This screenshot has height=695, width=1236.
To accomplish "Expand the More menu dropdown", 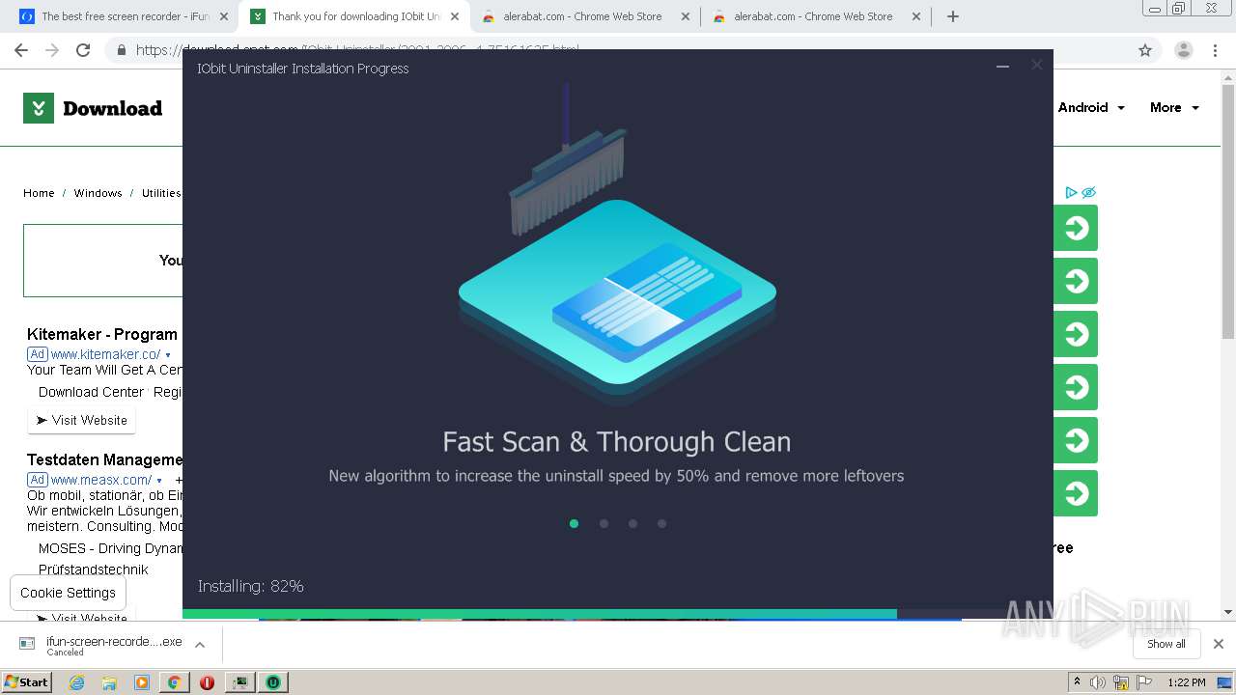I will pos(1174,107).
